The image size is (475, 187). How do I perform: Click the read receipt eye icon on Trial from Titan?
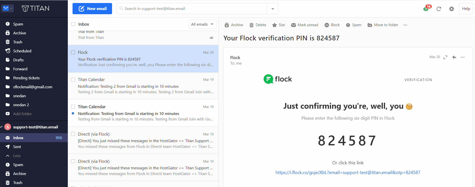click(x=211, y=38)
